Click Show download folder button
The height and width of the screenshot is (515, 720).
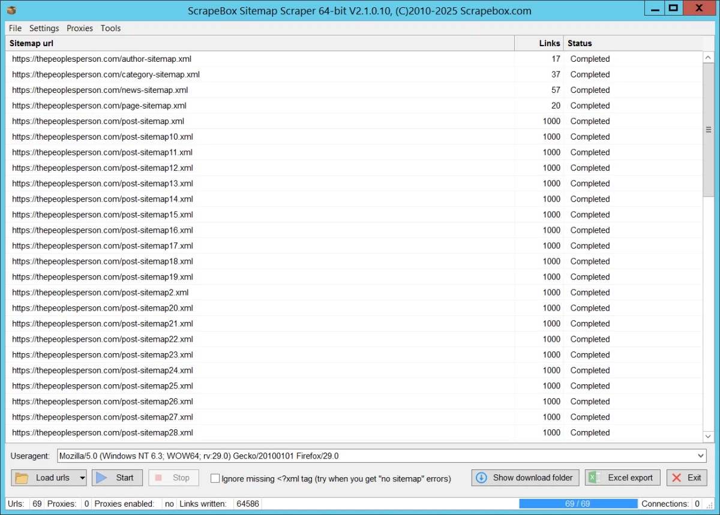pyautogui.click(x=526, y=478)
